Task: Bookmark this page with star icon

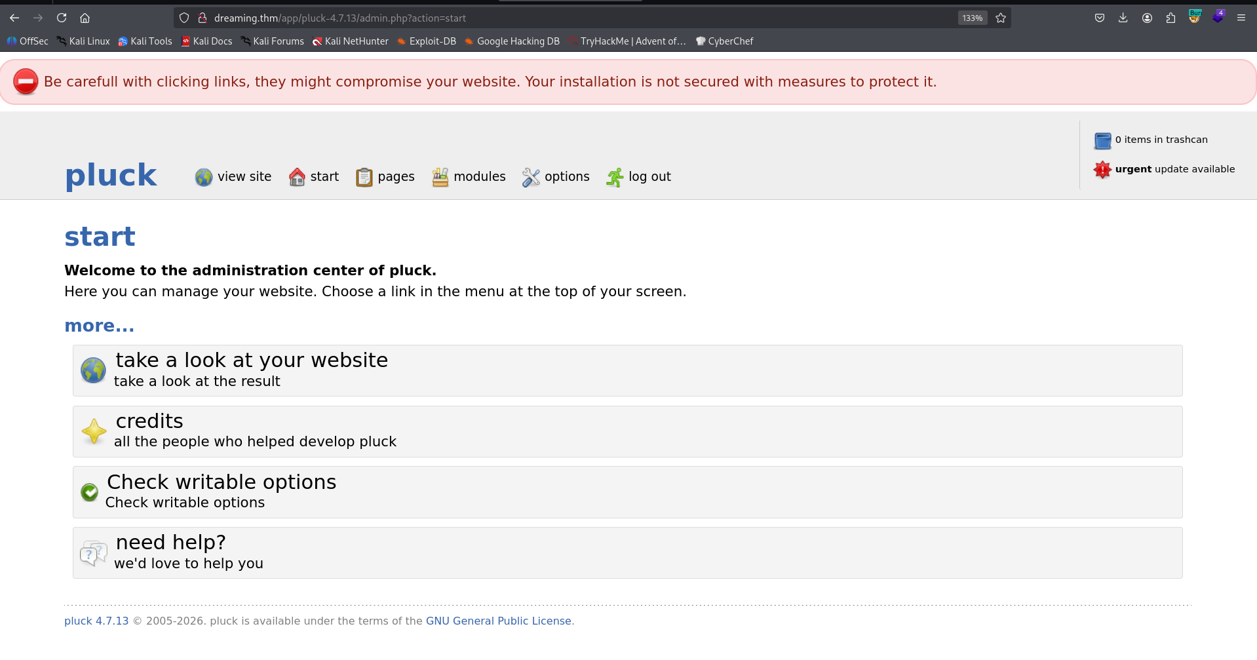Action: [x=1001, y=18]
